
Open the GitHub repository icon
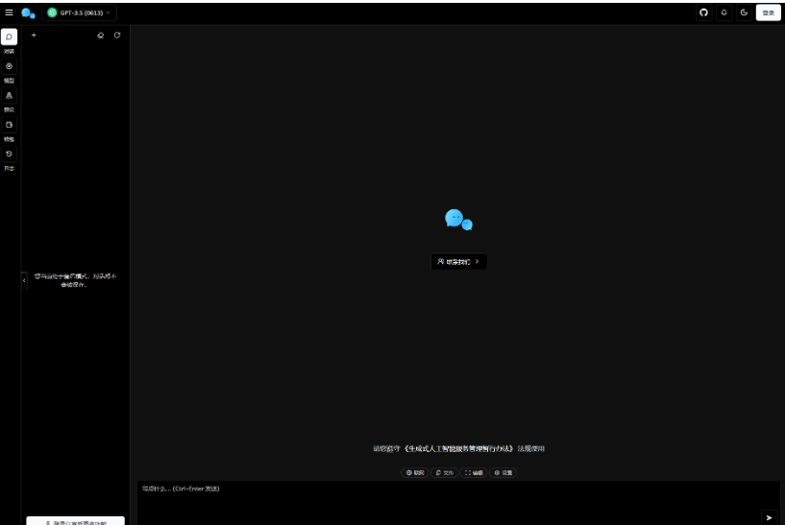coord(703,12)
